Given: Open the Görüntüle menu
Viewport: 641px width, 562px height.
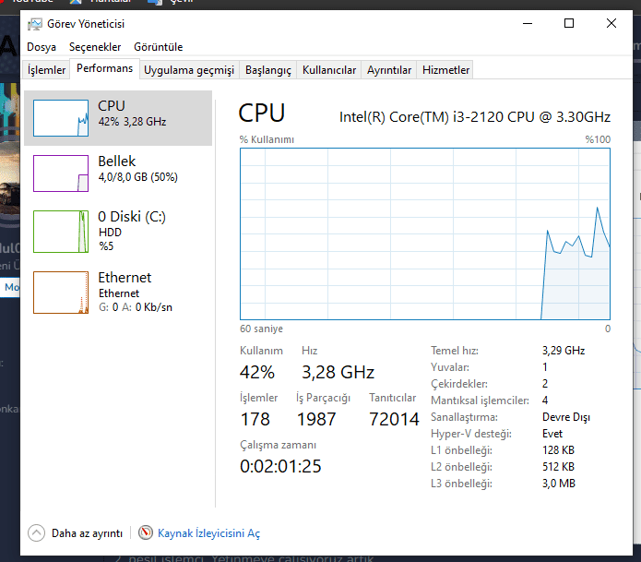Looking at the screenshot, I should tap(158, 47).
